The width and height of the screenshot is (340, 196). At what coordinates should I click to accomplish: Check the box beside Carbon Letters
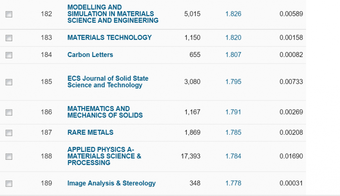(x=9, y=55)
